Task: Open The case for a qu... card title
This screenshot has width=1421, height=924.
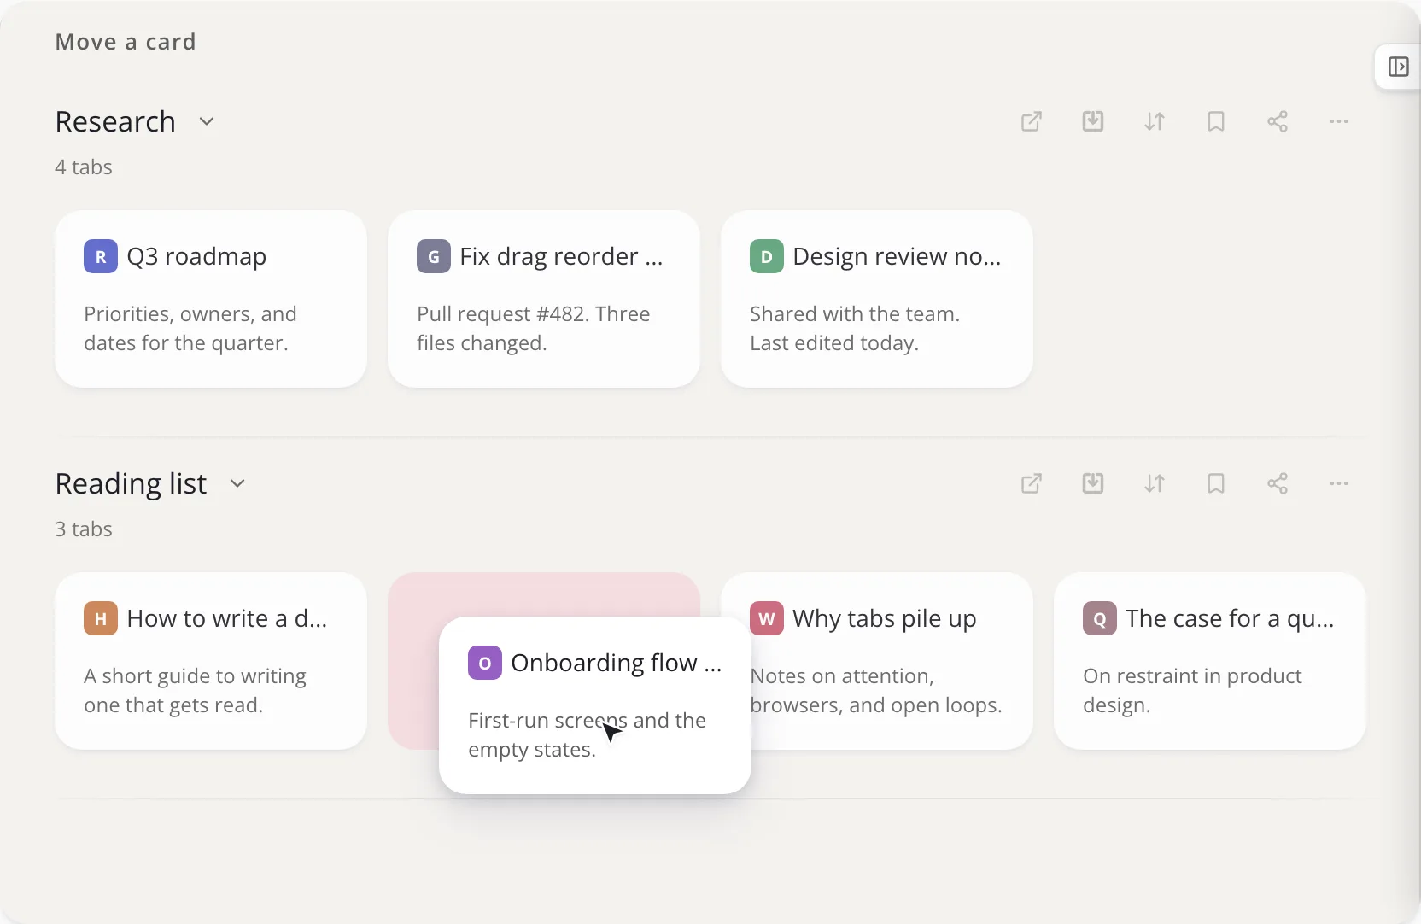Action: point(1230,618)
